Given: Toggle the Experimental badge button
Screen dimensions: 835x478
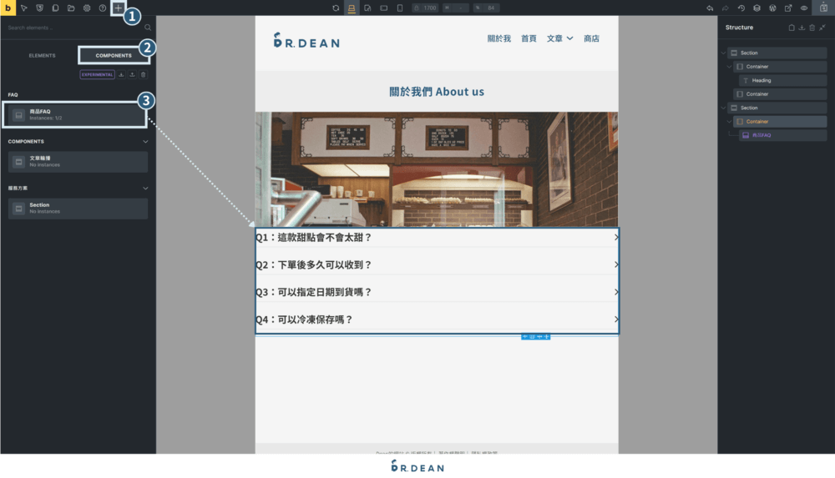Looking at the screenshot, I should (x=97, y=74).
